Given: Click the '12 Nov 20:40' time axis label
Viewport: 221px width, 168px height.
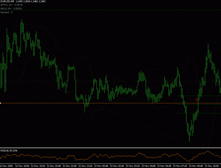Looking at the screenshot, I should (x=54, y=166).
